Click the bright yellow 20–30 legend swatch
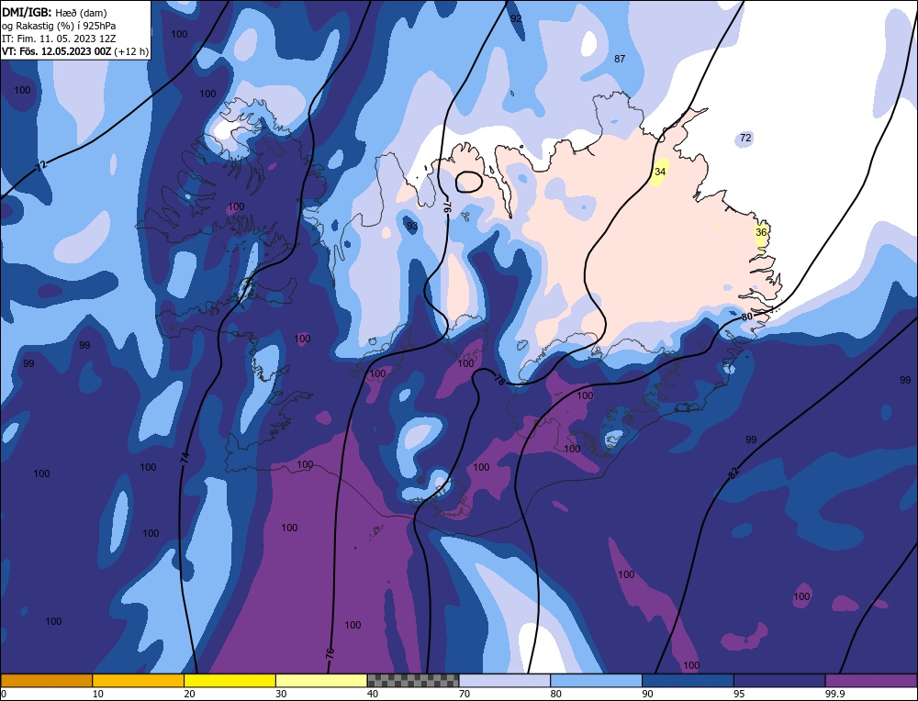918x701 pixels. pyautogui.click(x=229, y=681)
